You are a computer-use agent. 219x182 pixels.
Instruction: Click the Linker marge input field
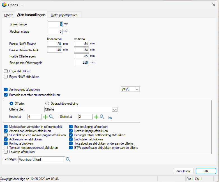[x=55, y=24]
